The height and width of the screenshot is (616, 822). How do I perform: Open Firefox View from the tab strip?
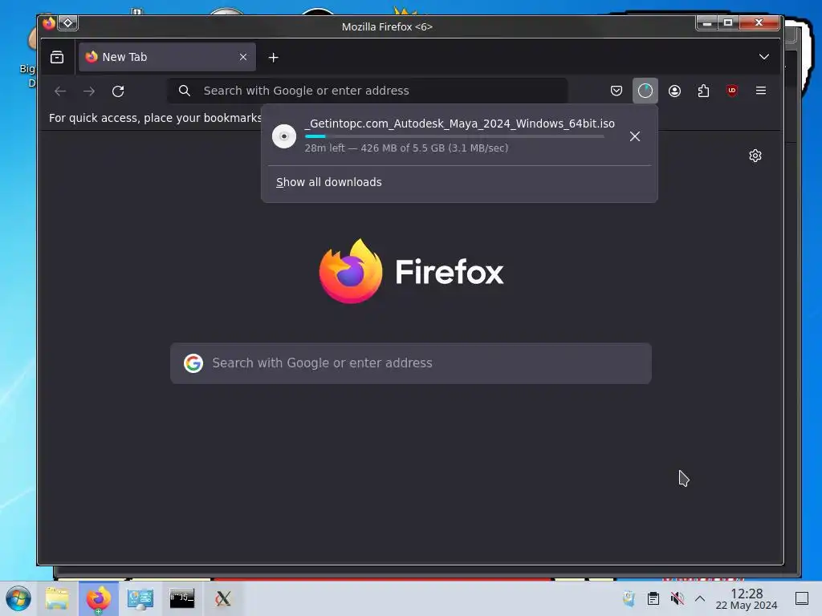[57, 57]
